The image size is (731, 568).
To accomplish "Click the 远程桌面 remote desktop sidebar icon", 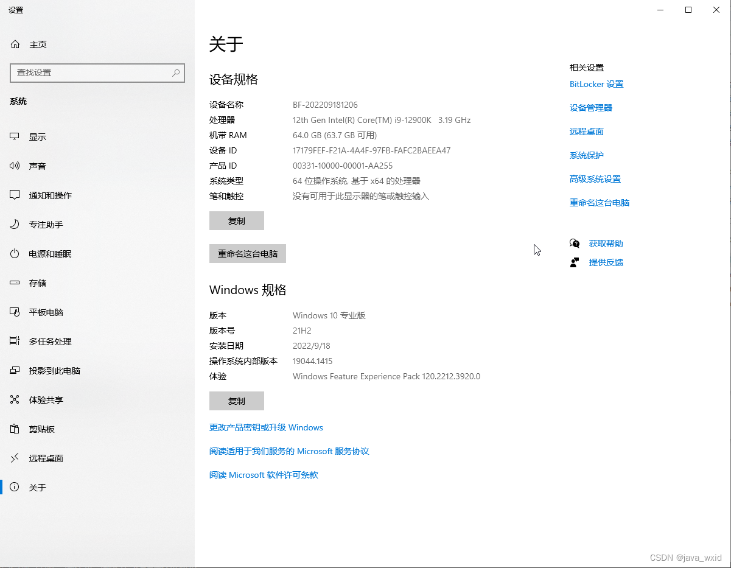I will [x=15, y=458].
